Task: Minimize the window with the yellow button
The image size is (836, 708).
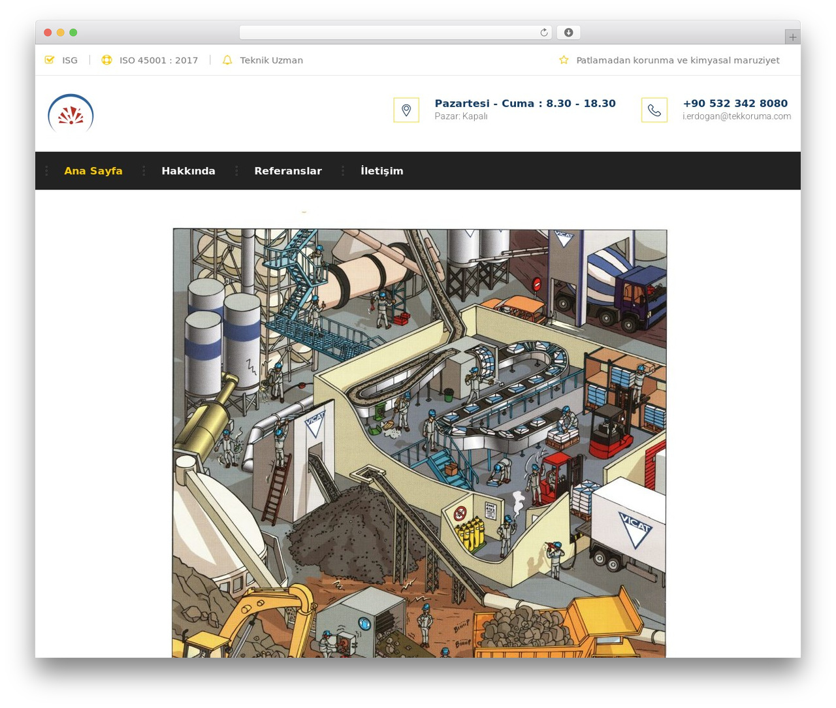Action: (61, 33)
